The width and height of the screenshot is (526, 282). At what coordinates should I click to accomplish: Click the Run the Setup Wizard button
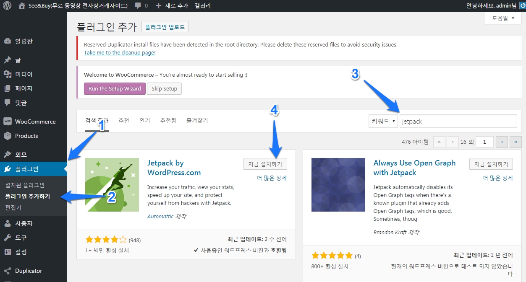pyautogui.click(x=115, y=89)
